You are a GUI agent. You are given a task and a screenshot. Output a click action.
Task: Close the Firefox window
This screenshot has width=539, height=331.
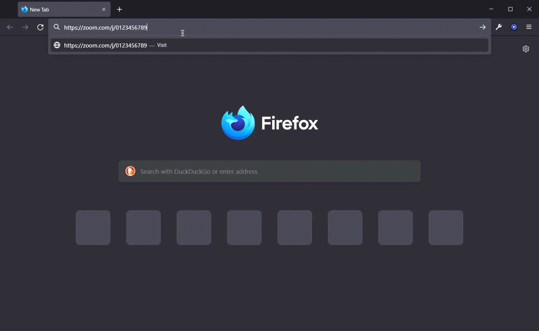(x=529, y=9)
